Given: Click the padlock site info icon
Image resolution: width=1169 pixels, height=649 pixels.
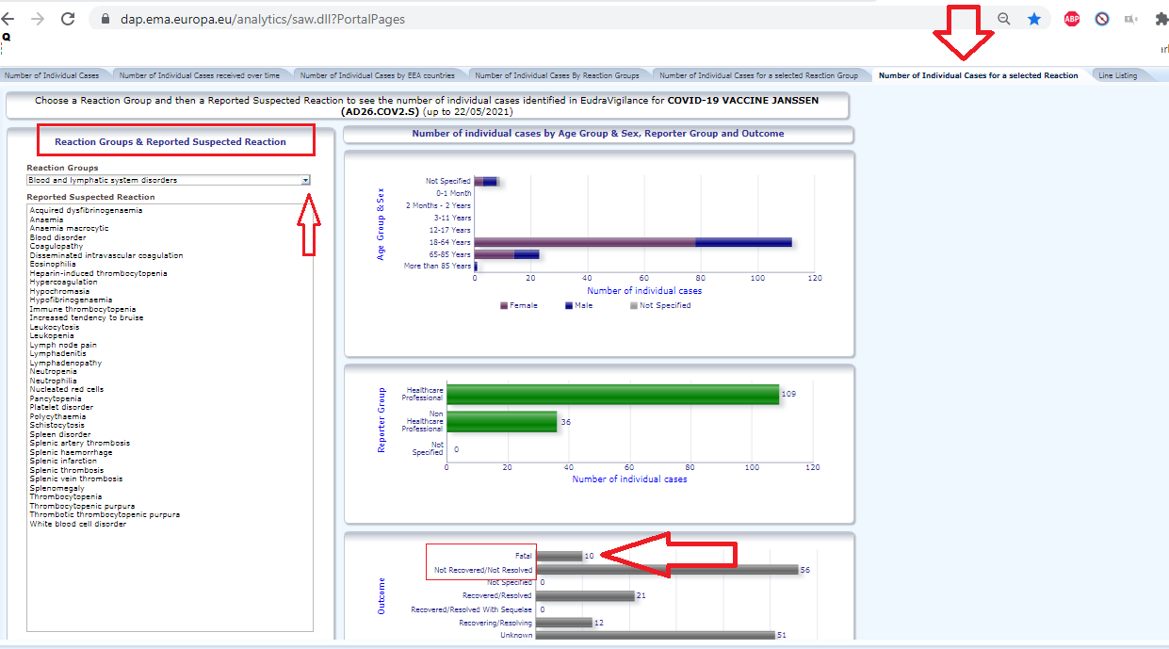Looking at the screenshot, I should (104, 19).
